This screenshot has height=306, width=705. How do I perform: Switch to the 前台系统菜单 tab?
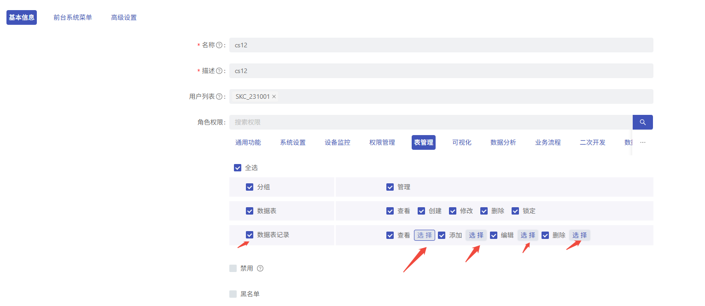coord(73,17)
